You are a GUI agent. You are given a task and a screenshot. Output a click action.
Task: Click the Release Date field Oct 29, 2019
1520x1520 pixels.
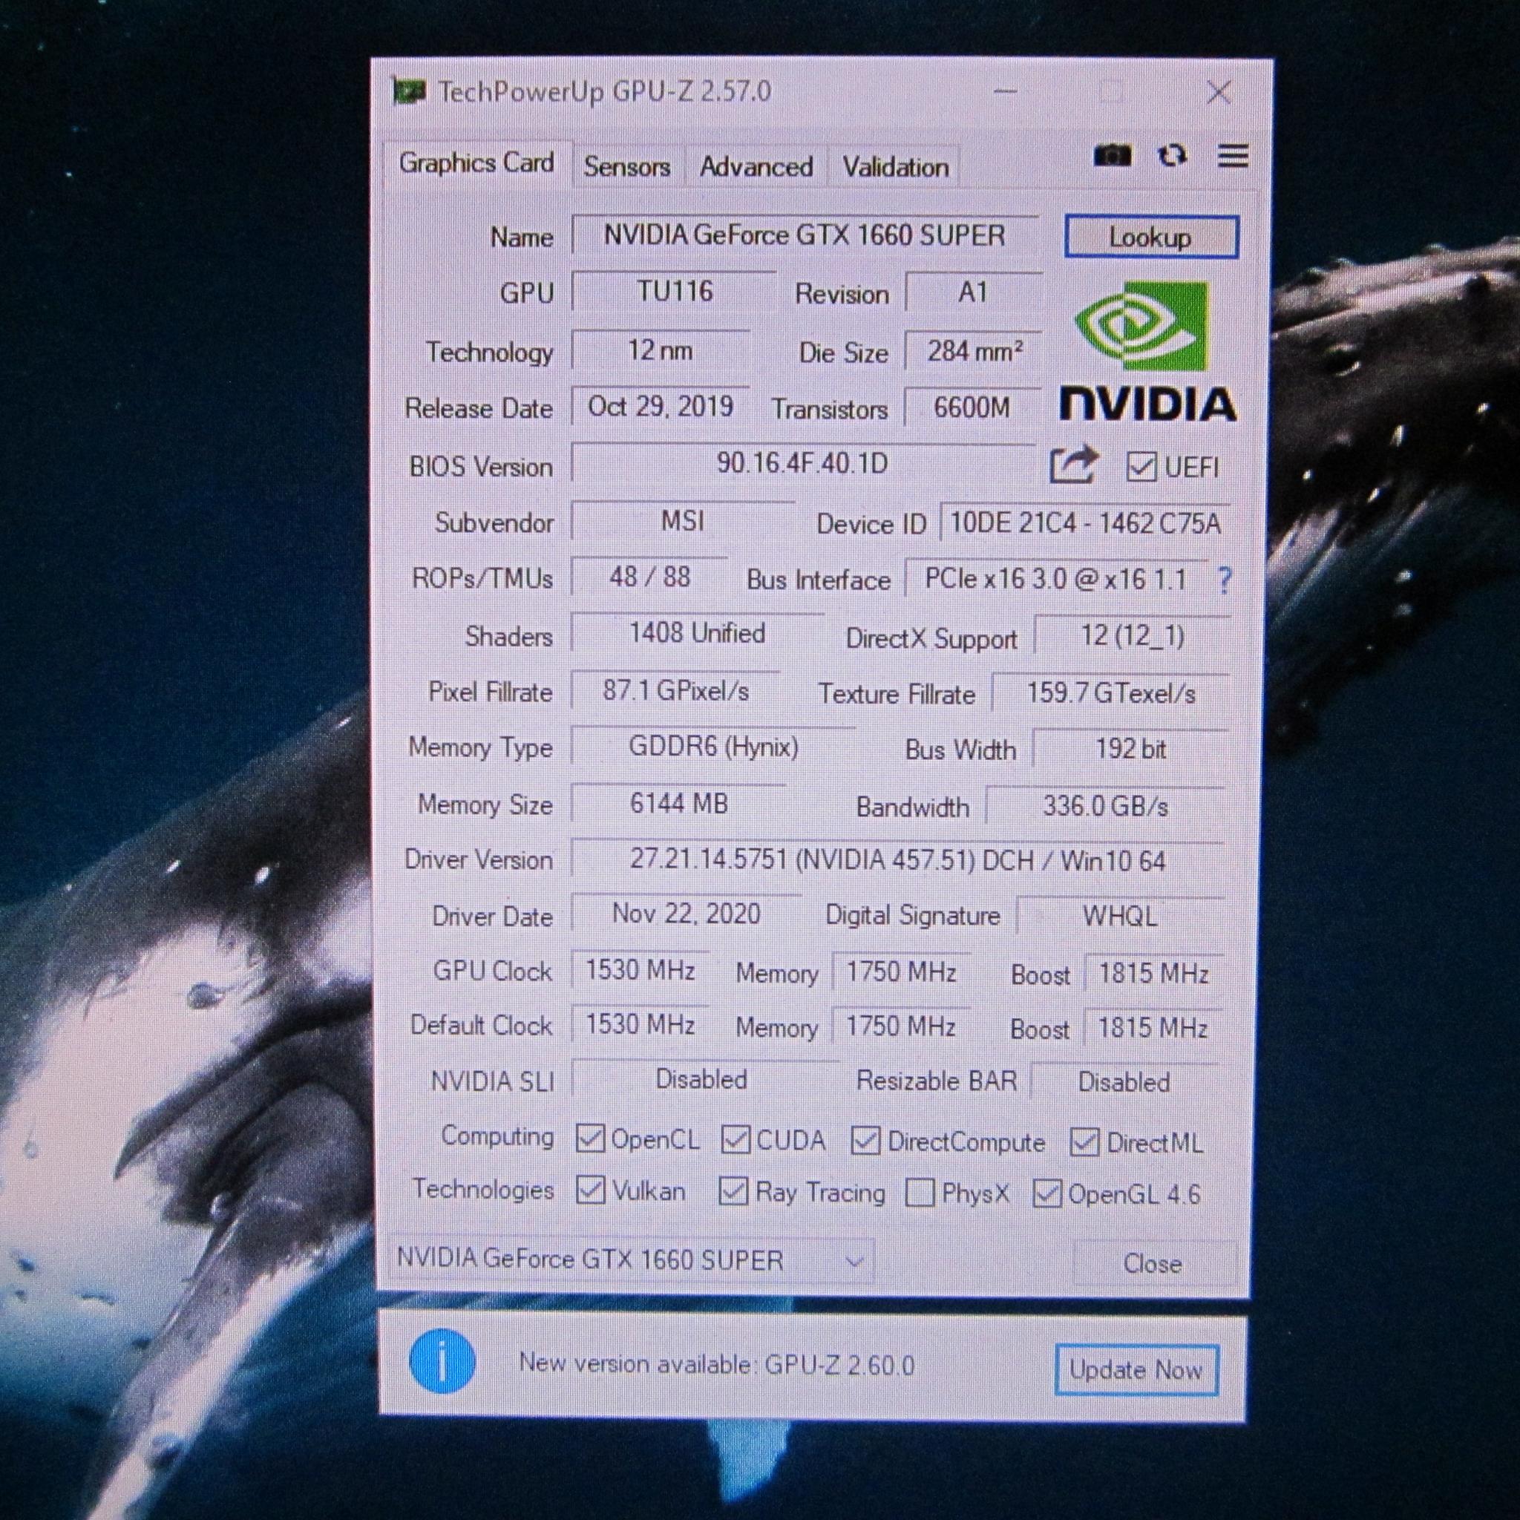pos(660,406)
